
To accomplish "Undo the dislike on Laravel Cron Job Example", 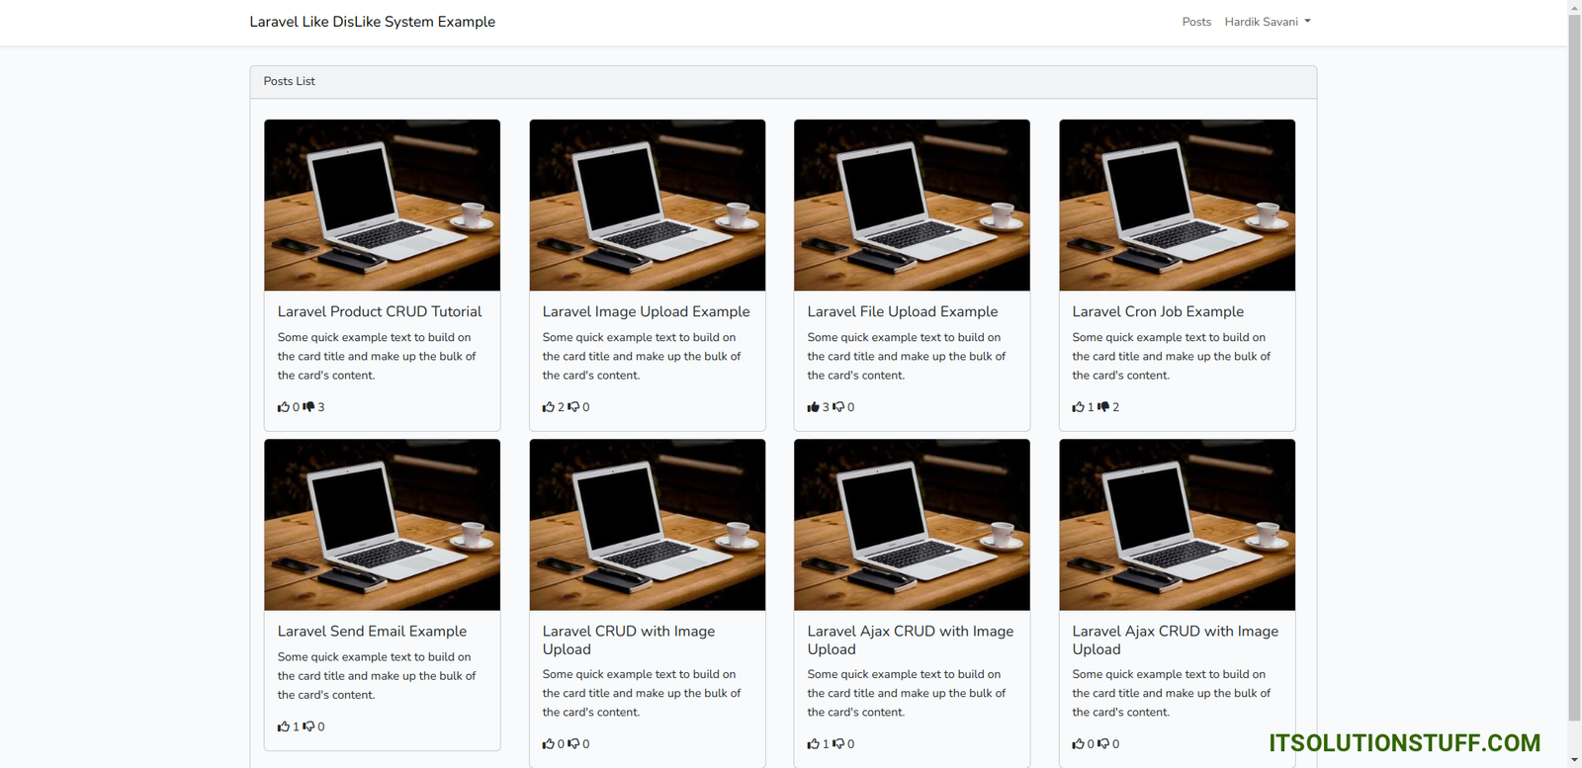I will [x=1103, y=407].
